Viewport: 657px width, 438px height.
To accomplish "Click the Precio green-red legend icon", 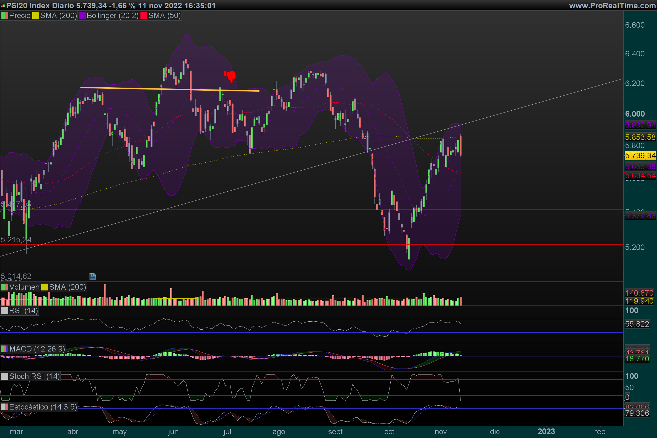I will pyautogui.click(x=5, y=16).
